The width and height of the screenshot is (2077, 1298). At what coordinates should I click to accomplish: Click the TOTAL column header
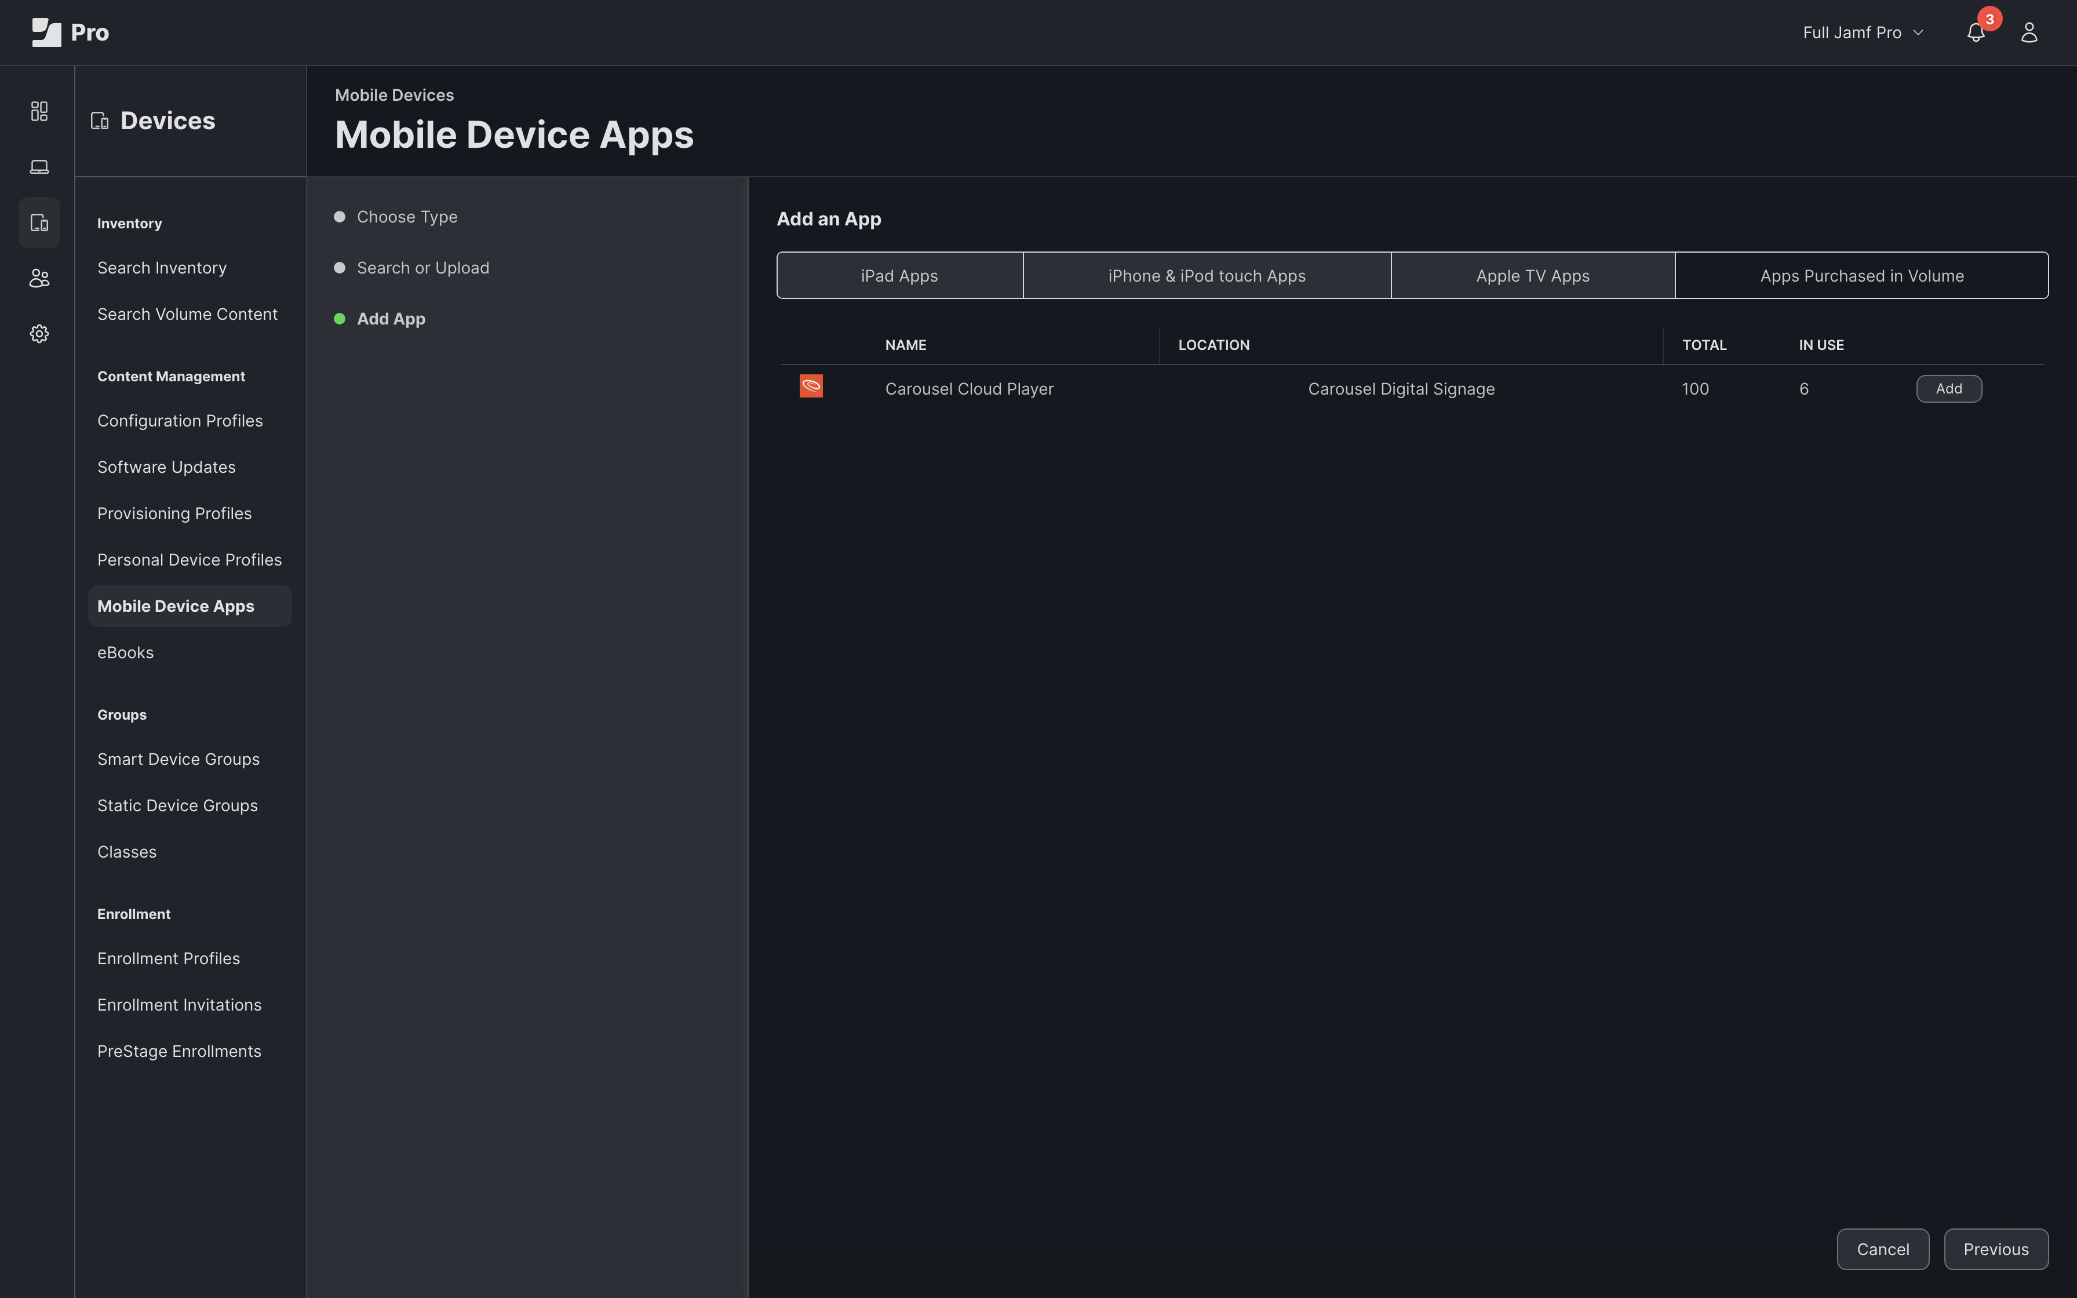[x=1704, y=345]
